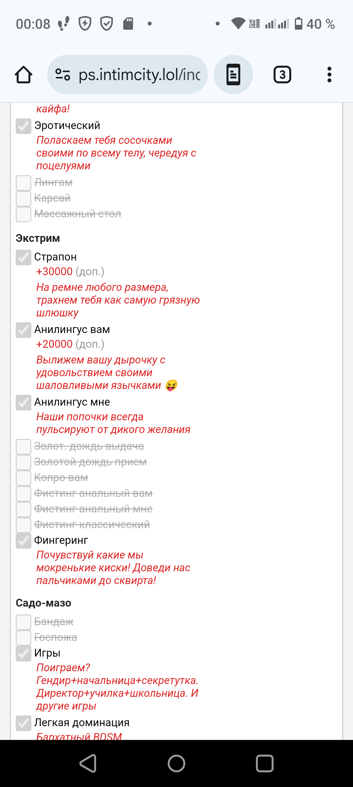Click the ps.intimcity.lol address bar URL
This screenshot has height=787, width=353.
140,75
